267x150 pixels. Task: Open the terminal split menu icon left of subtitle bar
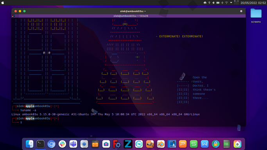(x=13, y=16)
